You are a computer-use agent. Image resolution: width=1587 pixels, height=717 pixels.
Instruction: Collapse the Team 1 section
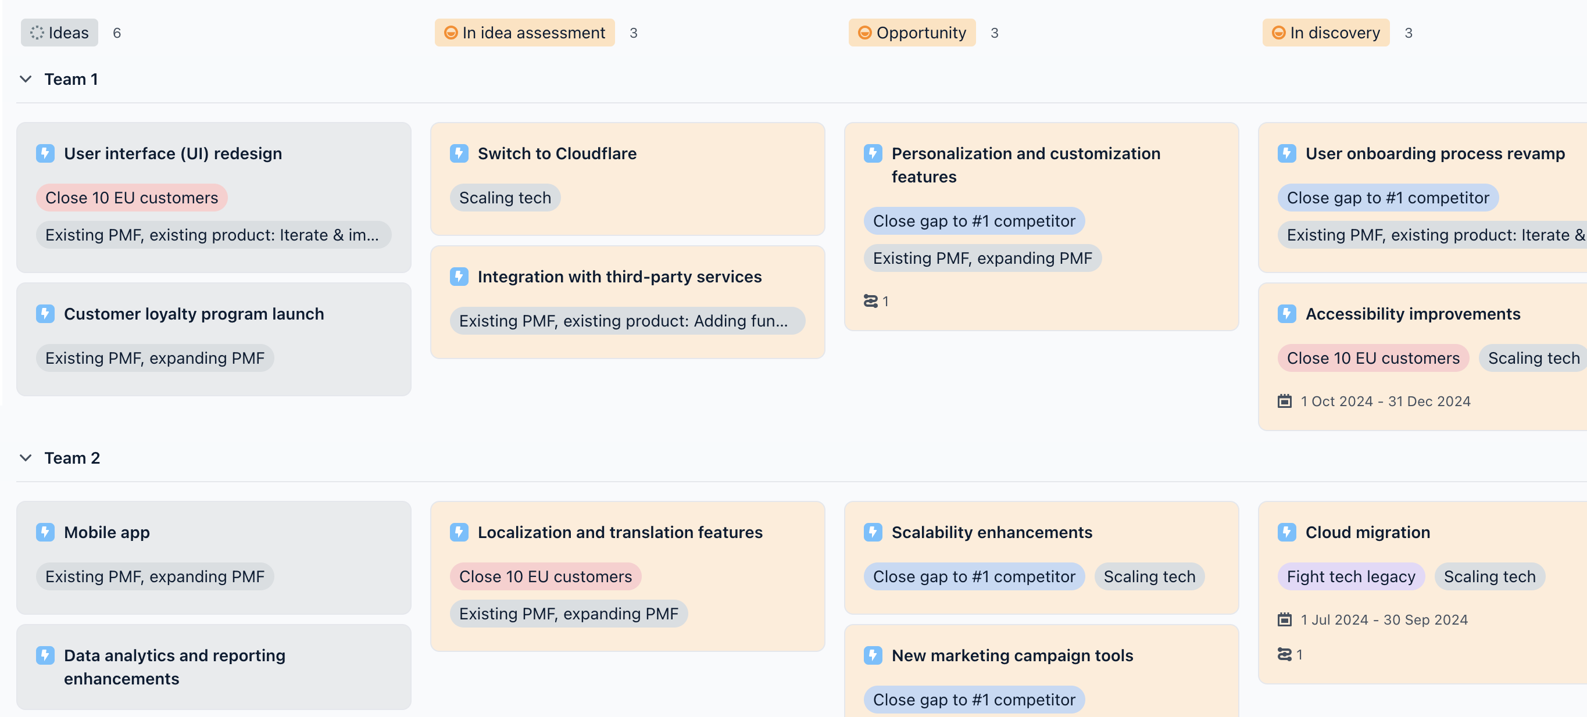[x=25, y=79]
